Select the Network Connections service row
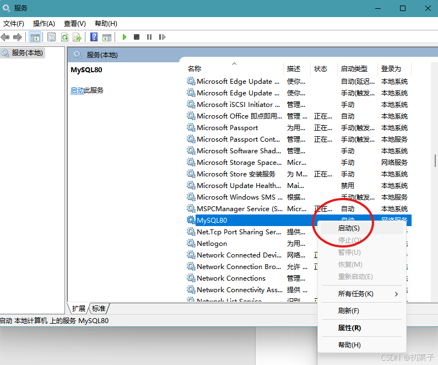Image resolution: width=438 pixels, height=365 pixels. coord(251,278)
